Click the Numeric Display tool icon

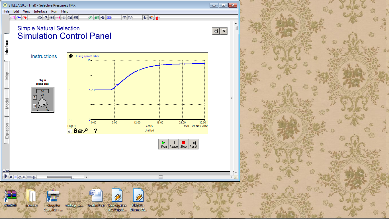[108, 18]
